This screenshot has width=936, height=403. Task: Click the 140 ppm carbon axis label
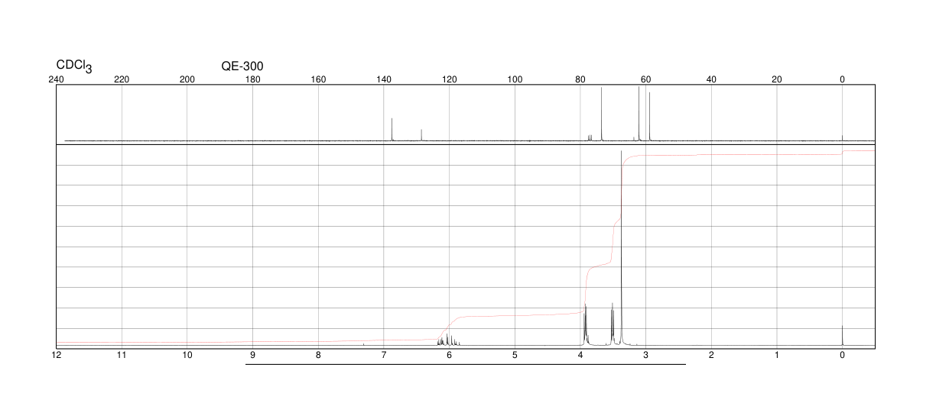click(x=384, y=79)
